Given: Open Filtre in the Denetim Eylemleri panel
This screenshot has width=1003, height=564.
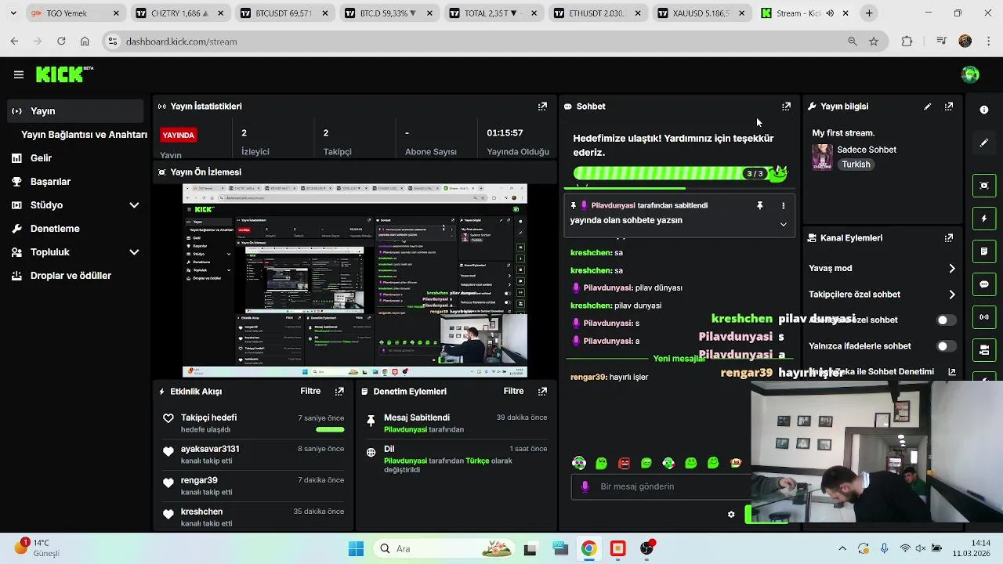Looking at the screenshot, I should point(513,391).
